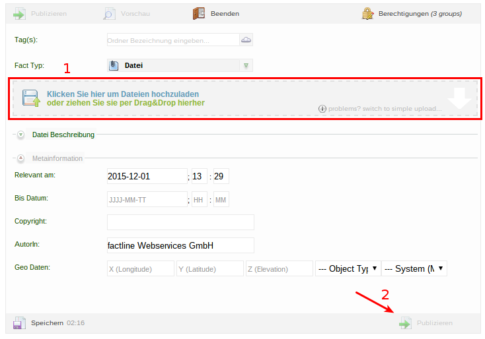The width and height of the screenshot is (485, 339).
Task: Open the Object Type dropdown
Action: (x=348, y=268)
